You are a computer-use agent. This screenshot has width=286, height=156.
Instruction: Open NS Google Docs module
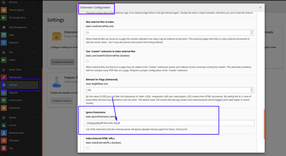click(x=18, y=18)
